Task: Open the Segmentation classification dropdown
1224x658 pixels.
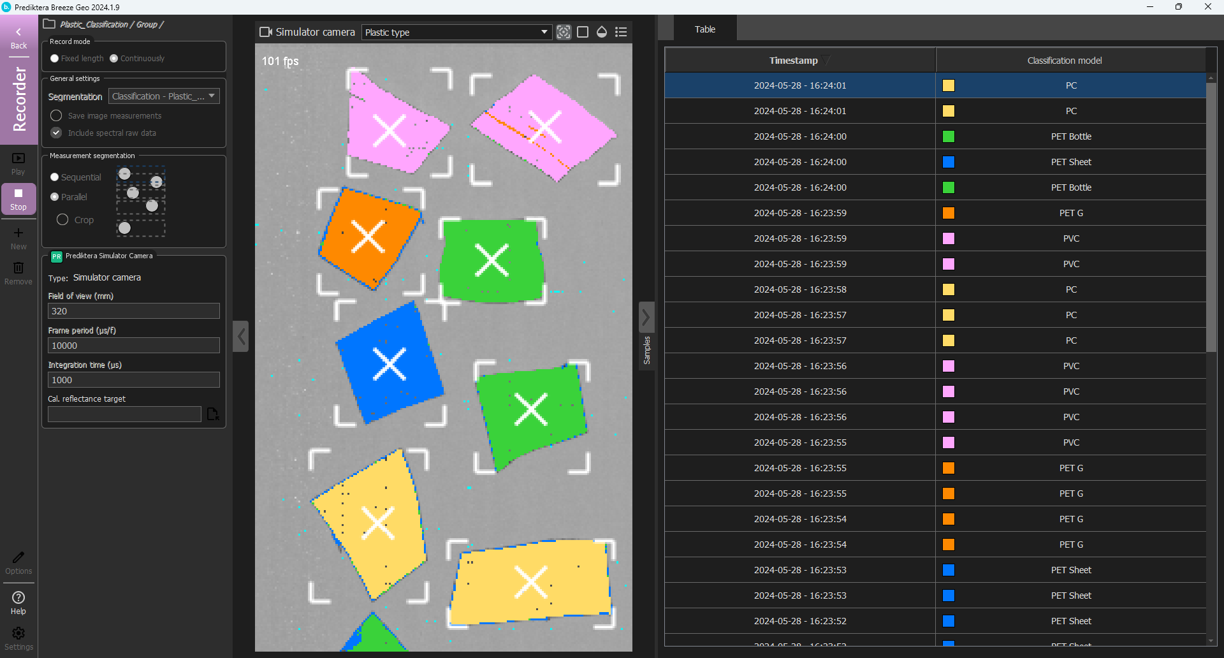Action: (x=164, y=96)
